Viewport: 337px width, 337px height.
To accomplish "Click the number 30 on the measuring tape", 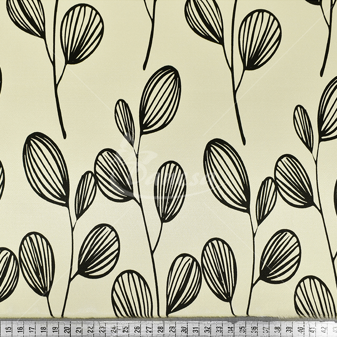I will point(184,329).
